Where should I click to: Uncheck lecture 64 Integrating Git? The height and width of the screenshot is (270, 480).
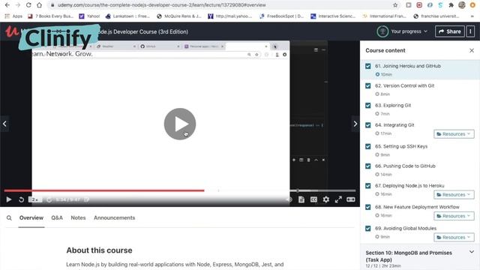[x=368, y=125]
